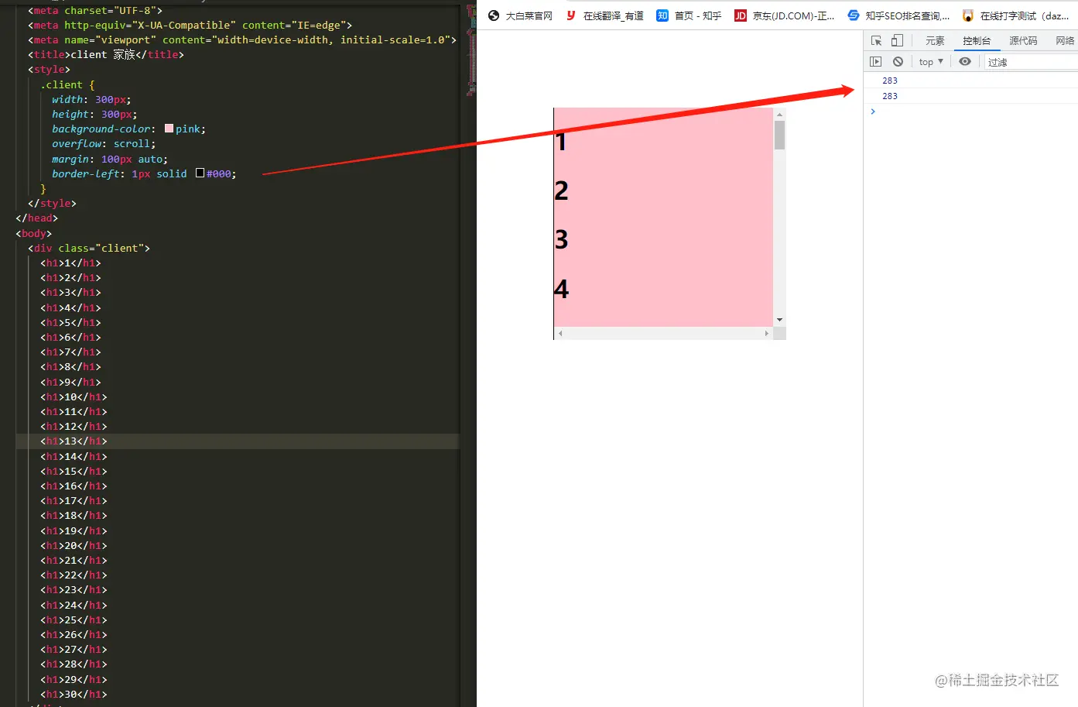Viewport: 1078px width, 707px height.
Task: Click heading 2 in the pink box
Action: click(562, 190)
